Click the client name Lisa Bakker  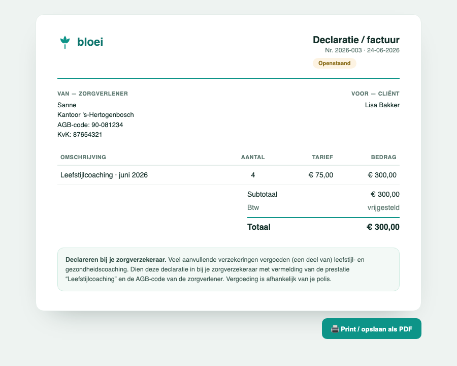(x=382, y=105)
